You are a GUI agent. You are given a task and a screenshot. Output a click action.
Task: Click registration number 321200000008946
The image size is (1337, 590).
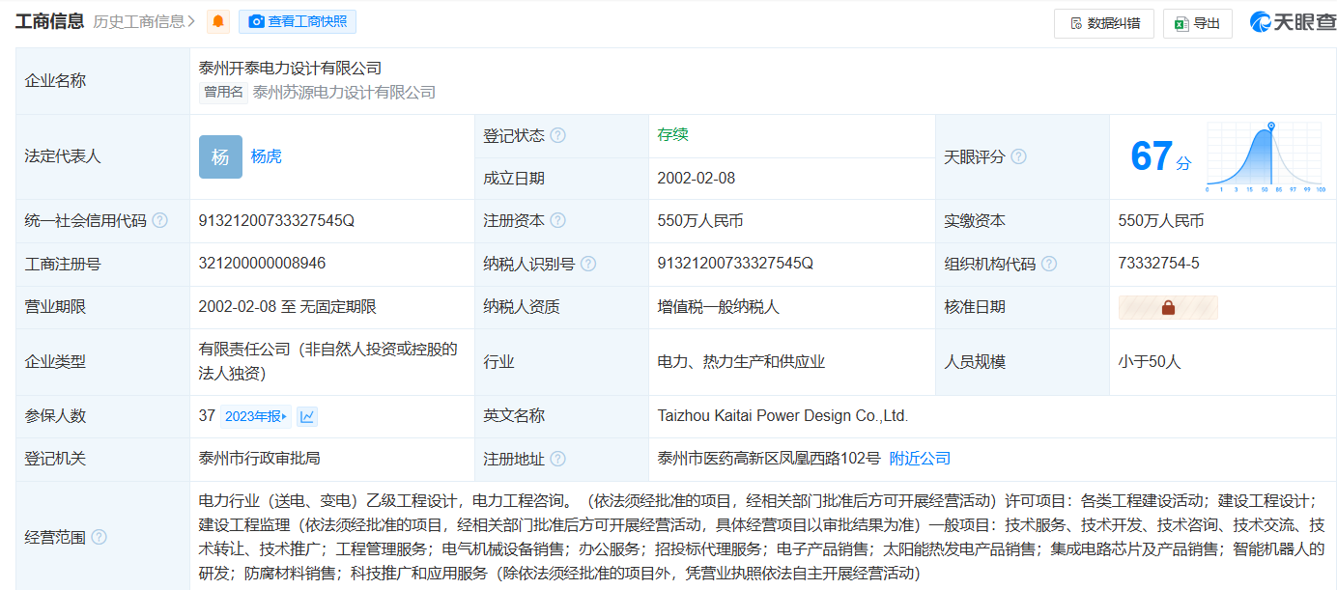pyautogui.click(x=263, y=264)
